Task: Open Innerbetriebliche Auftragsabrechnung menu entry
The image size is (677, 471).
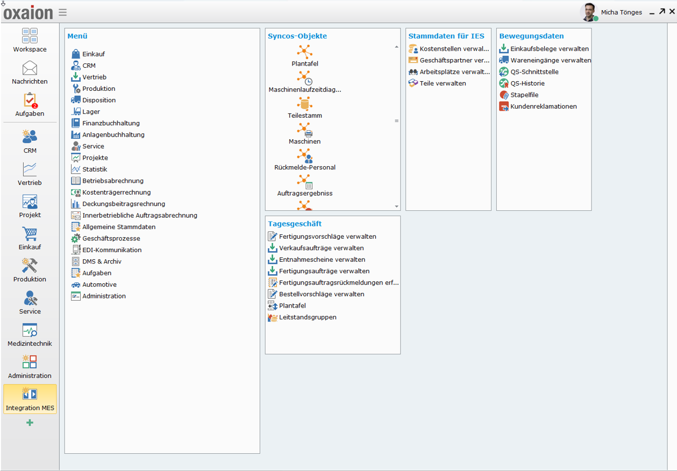Action: [134, 216]
